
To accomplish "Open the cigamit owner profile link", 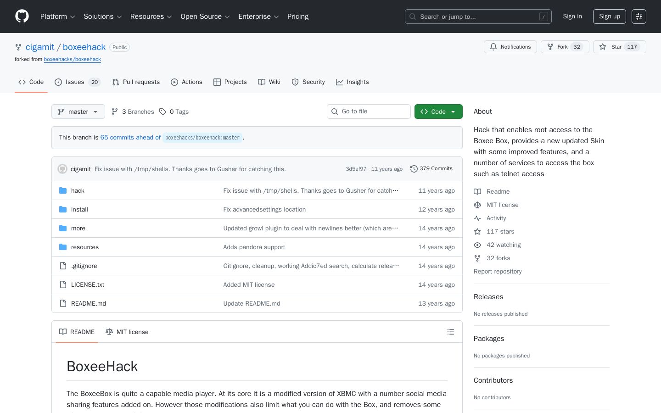I will point(40,47).
